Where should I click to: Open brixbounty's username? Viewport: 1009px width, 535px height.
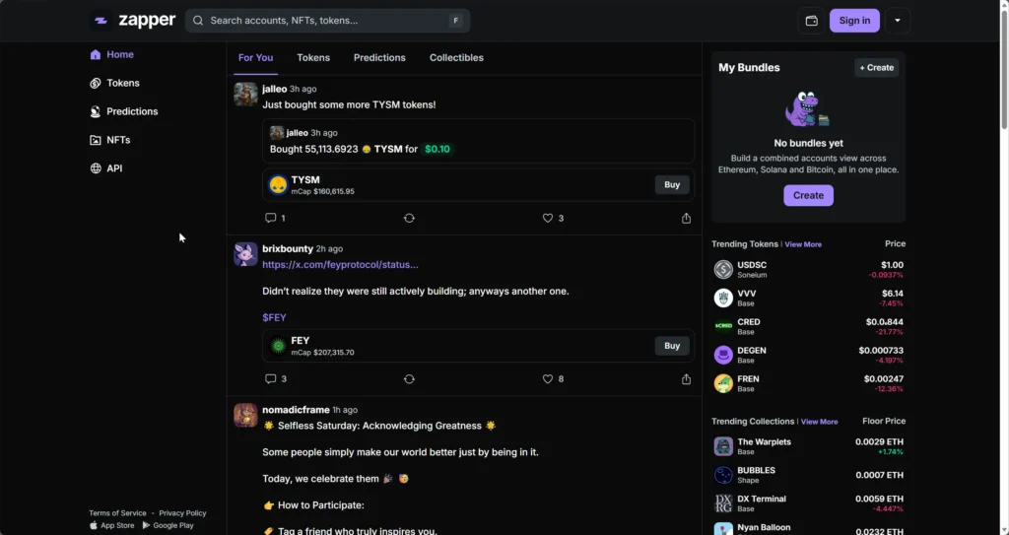(x=288, y=248)
